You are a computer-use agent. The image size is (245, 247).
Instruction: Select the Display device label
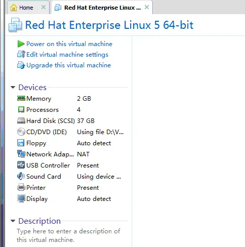tap(37, 199)
